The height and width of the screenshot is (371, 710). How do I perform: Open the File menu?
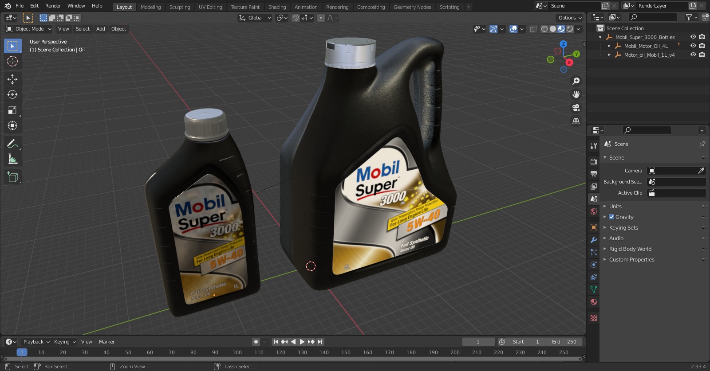pos(20,6)
